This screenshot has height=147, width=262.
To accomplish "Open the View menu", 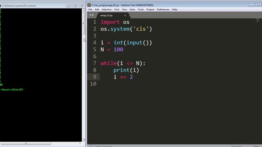I will [124, 9].
